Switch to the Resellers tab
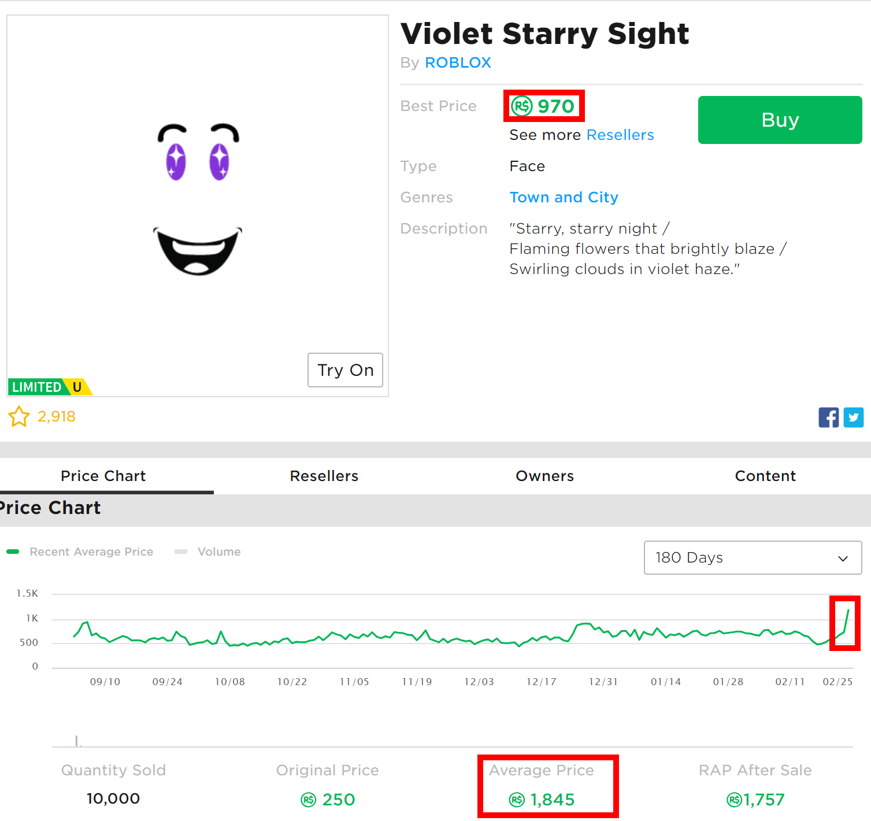 (324, 476)
